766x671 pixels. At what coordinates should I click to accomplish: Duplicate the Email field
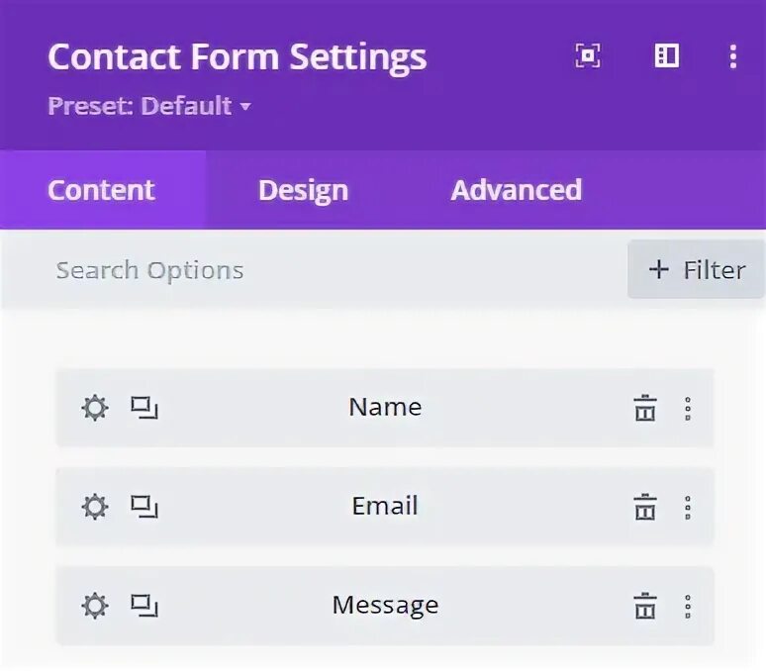[144, 507]
